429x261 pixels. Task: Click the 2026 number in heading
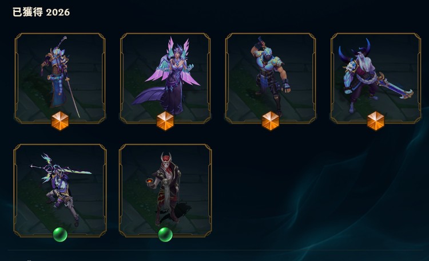point(58,13)
